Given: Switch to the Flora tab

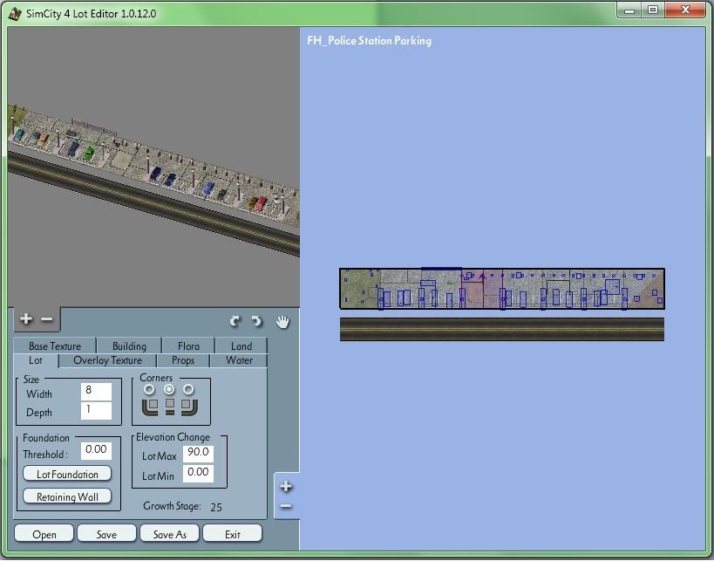Looking at the screenshot, I should (x=188, y=346).
